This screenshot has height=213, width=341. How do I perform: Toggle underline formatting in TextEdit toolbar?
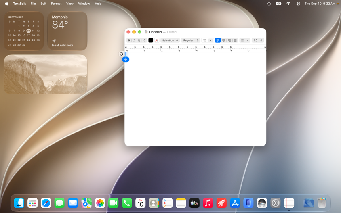pos(139,40)
